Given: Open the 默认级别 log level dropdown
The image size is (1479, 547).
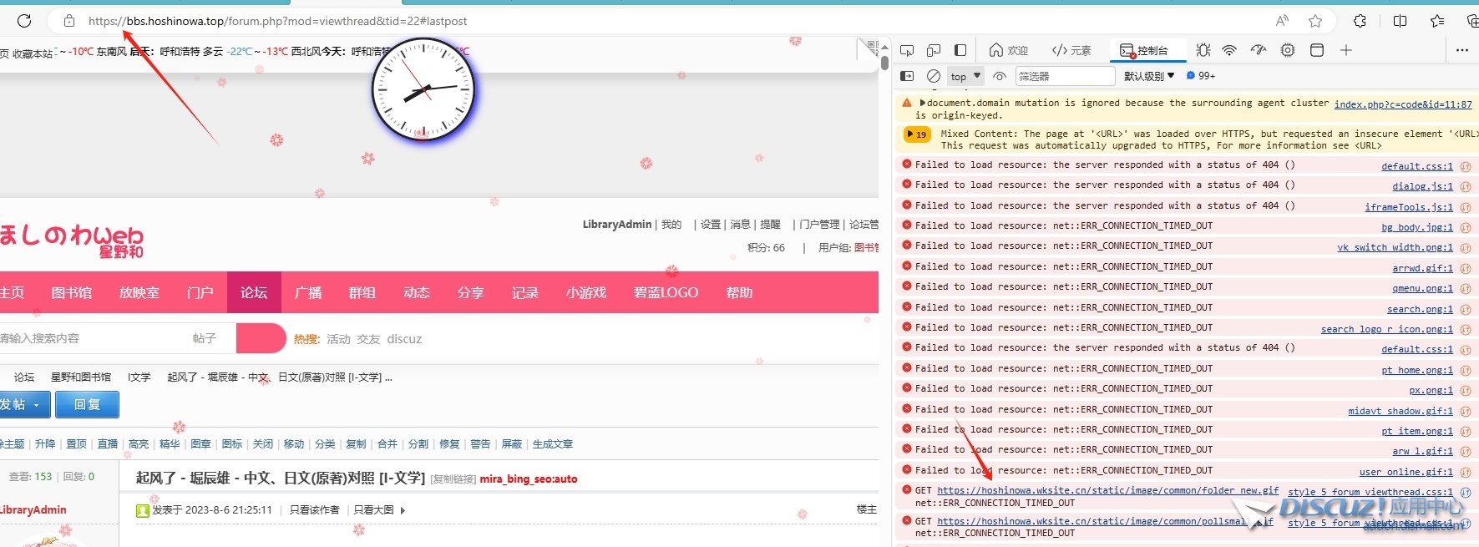Looking at the screenshot, I should coord(1149,76).
